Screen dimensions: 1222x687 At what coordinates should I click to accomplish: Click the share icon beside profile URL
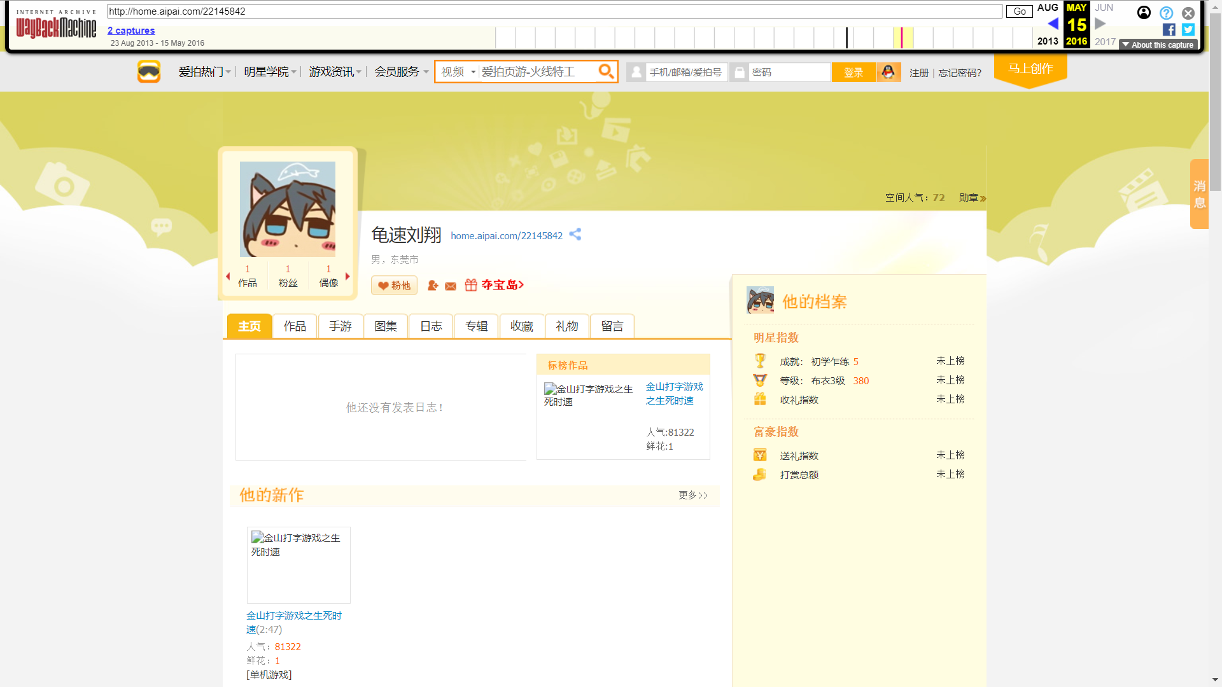[x=575, y=235]
